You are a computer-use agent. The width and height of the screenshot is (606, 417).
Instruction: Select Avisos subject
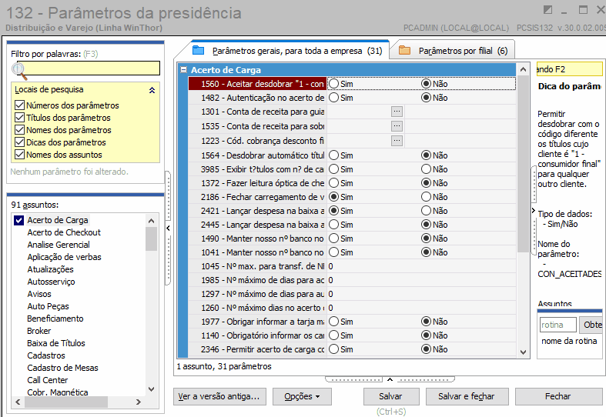pyautogui.click(x=39, y=294)
